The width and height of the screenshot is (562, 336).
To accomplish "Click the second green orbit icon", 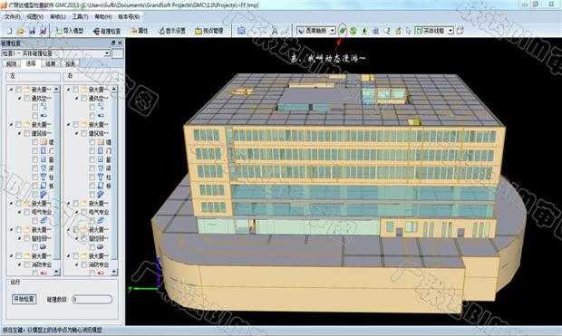I will (354, 31).
